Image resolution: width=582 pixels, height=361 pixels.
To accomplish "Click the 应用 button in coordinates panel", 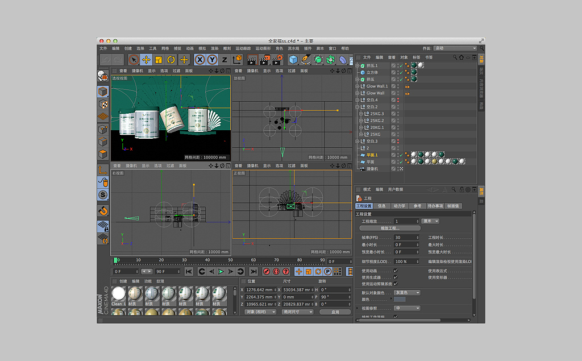I will pyautogui.click(x=335, y=312).
